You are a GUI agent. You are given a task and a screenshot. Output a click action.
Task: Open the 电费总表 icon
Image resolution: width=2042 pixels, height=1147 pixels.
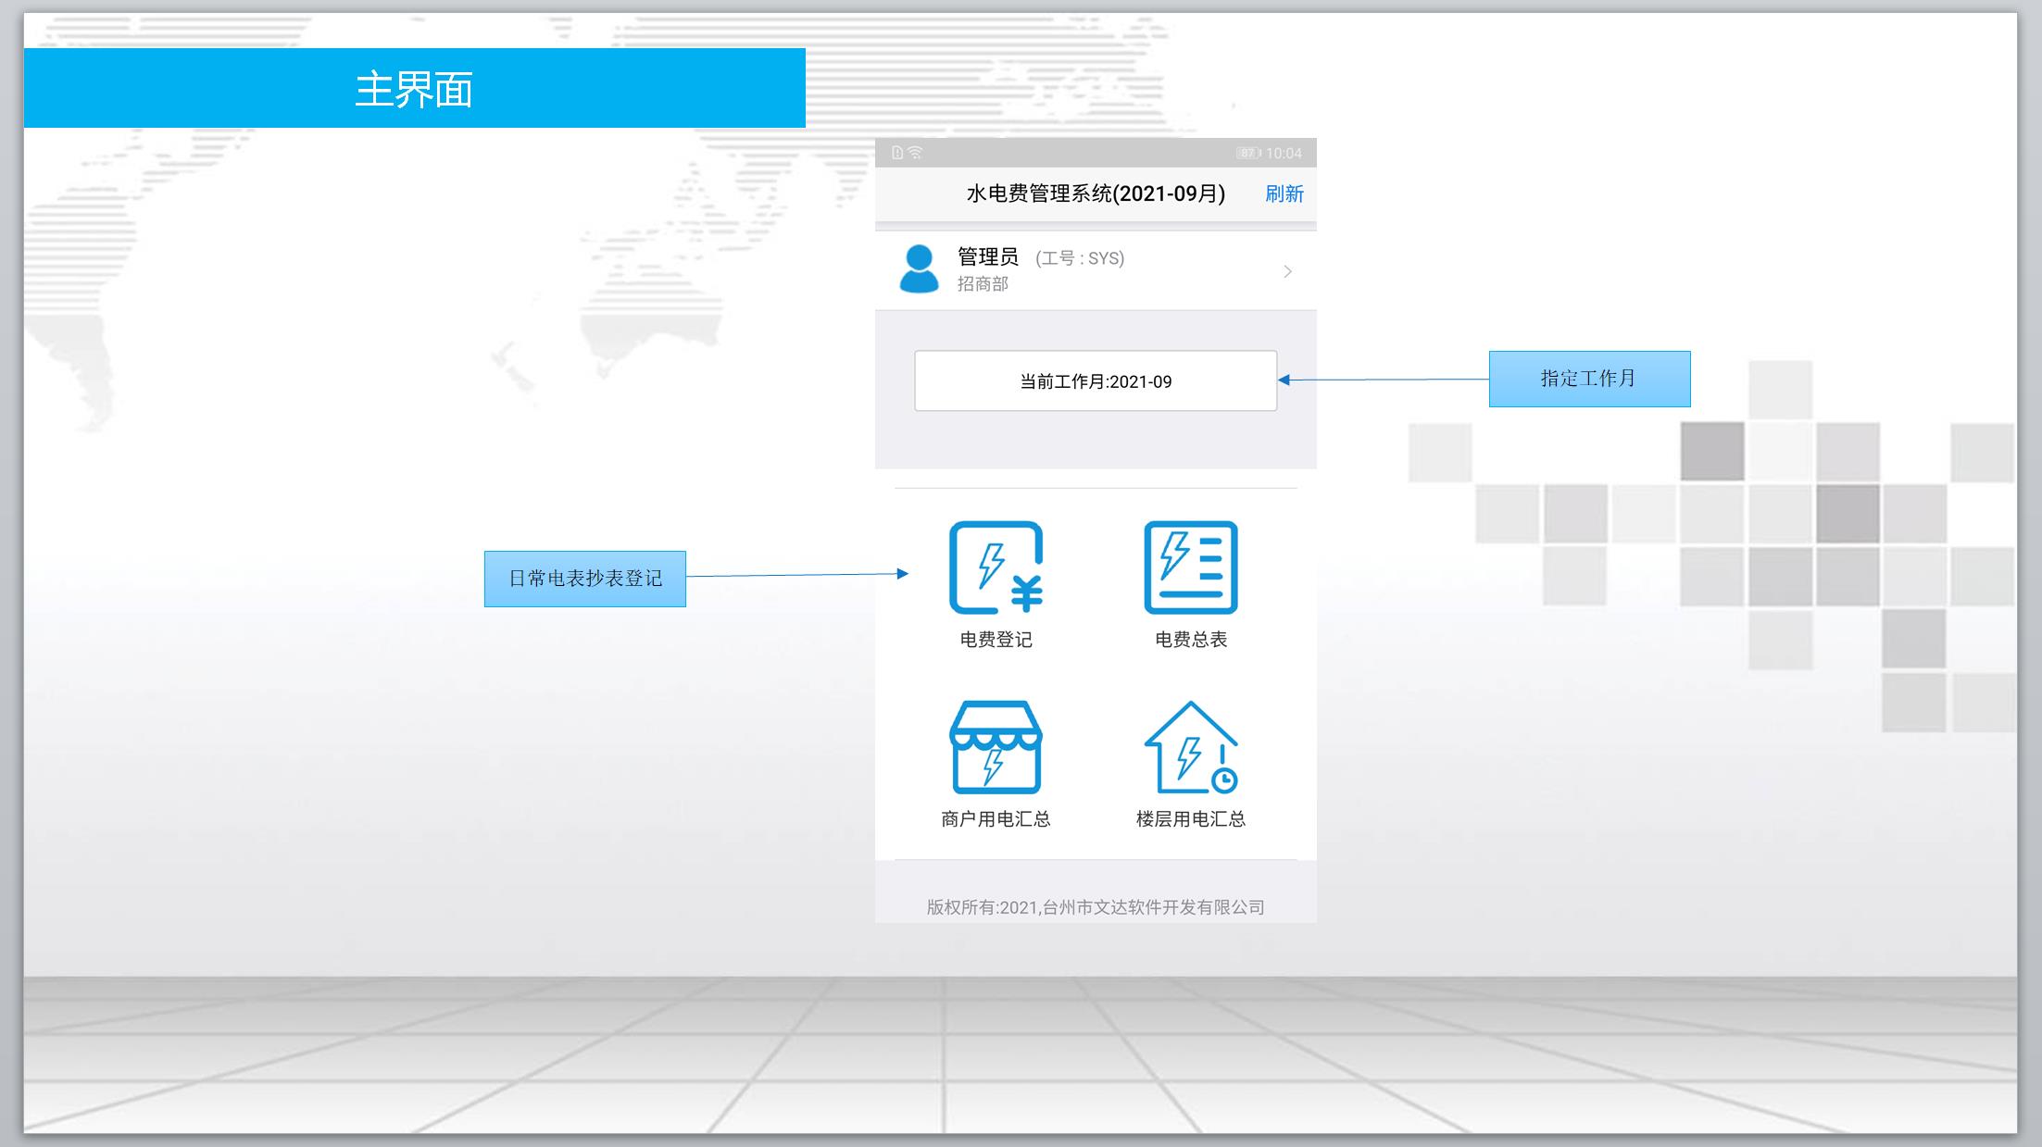click(x=1190, y=567)
